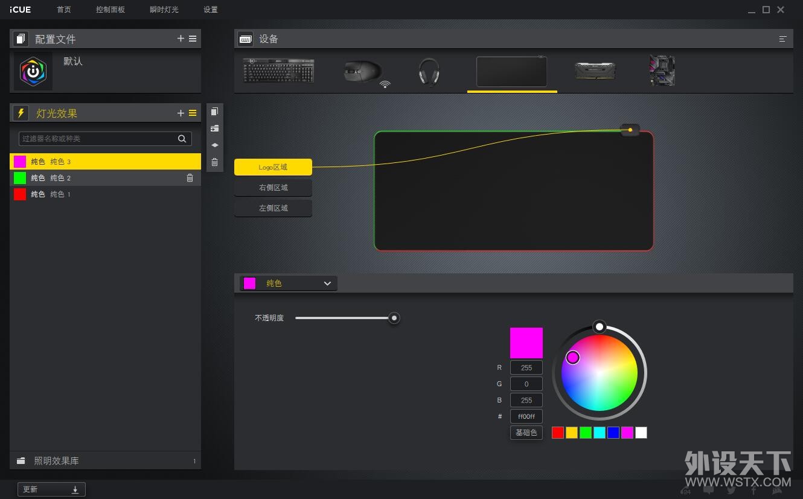The width and height of the screenshot is (803, 499).
Task: Delete the 纯色 2 layer with trash icon
Action: coord(190,177)
